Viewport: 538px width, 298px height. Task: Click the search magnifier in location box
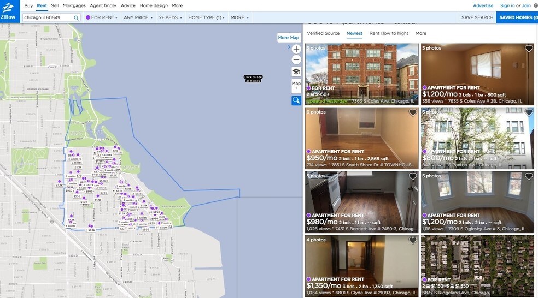pyautogui.click(x=76, y=17)
